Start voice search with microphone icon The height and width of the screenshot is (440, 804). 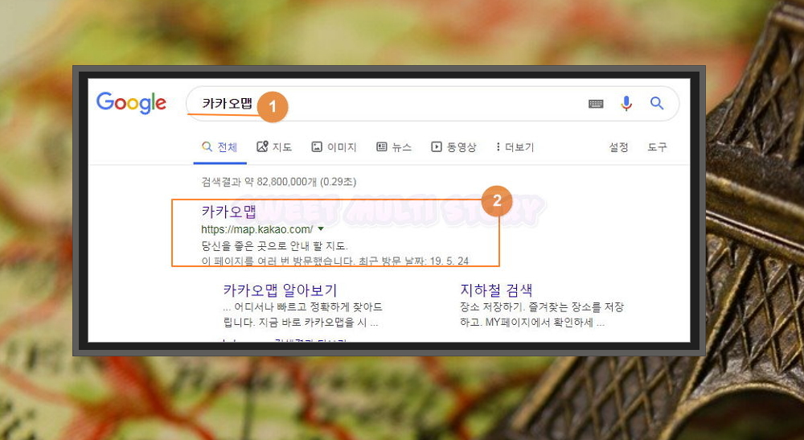(x=626, y=104)
